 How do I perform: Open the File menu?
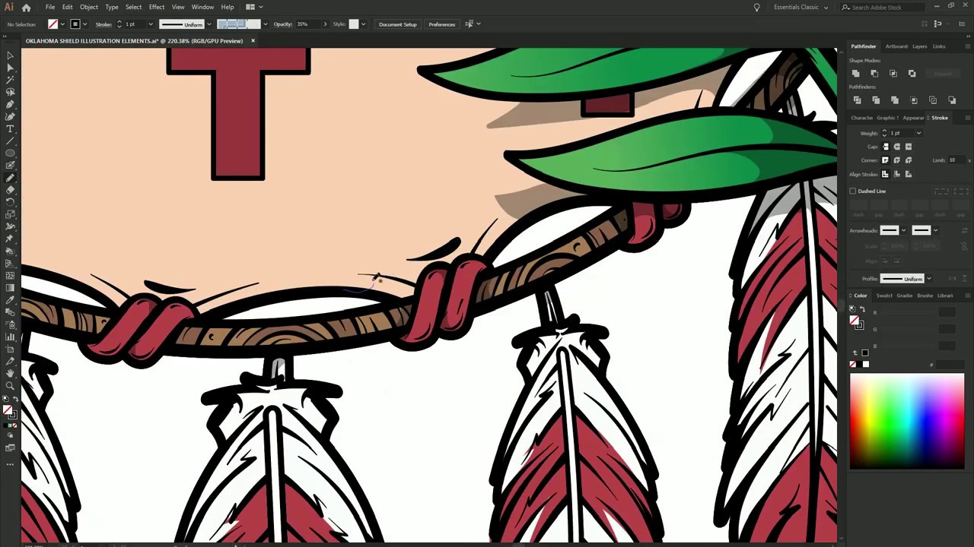tap(49, 7)
